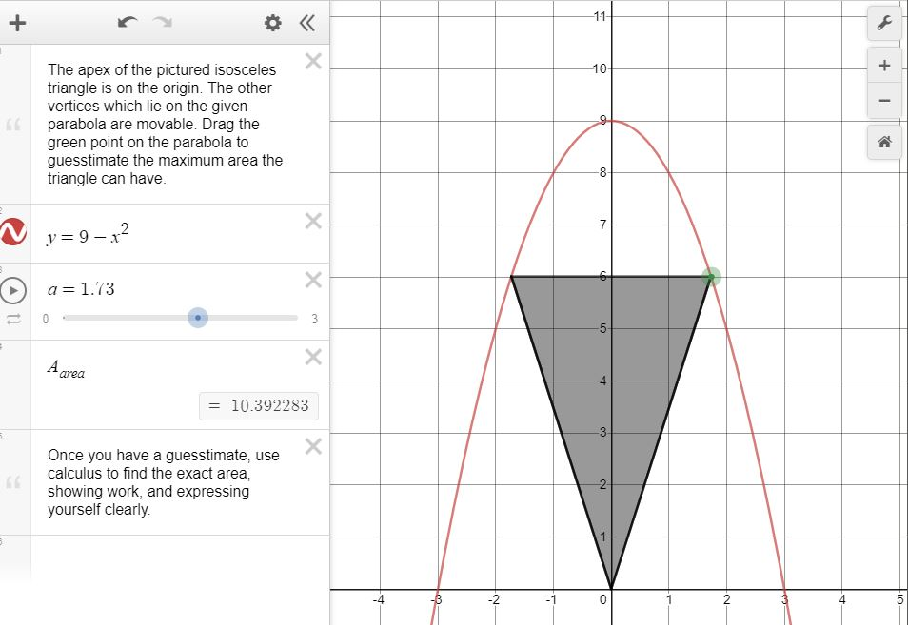Zoom in using the plus icon
The height and width of the screenshot is (625, 908).
coord(884,65)
